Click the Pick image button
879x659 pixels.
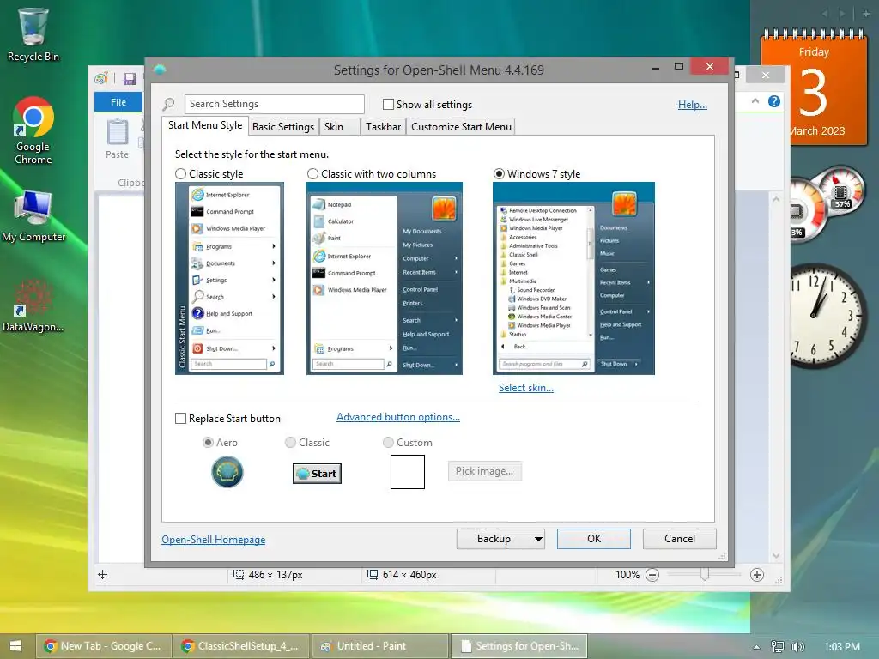[x=484, y=471]
